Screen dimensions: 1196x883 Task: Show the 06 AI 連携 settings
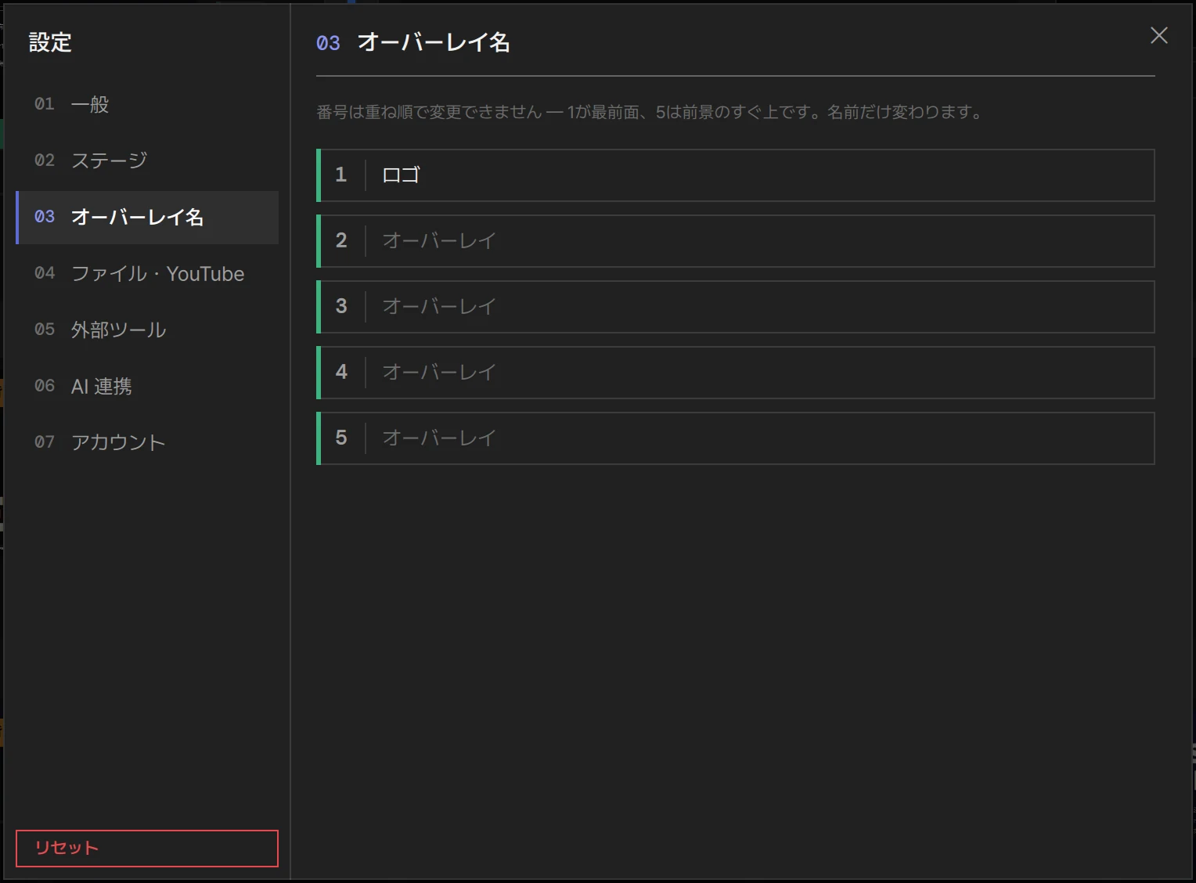[x=147, y=386]
